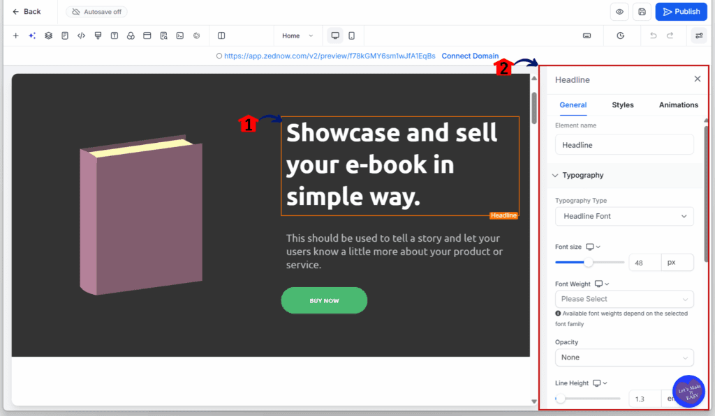
Task: Open the keyboard shortcuts icon
Action: (587, 36)
